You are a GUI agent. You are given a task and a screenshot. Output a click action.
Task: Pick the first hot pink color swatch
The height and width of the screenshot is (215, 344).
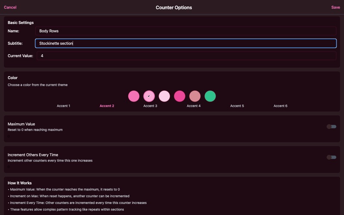(x=134, y=96)
